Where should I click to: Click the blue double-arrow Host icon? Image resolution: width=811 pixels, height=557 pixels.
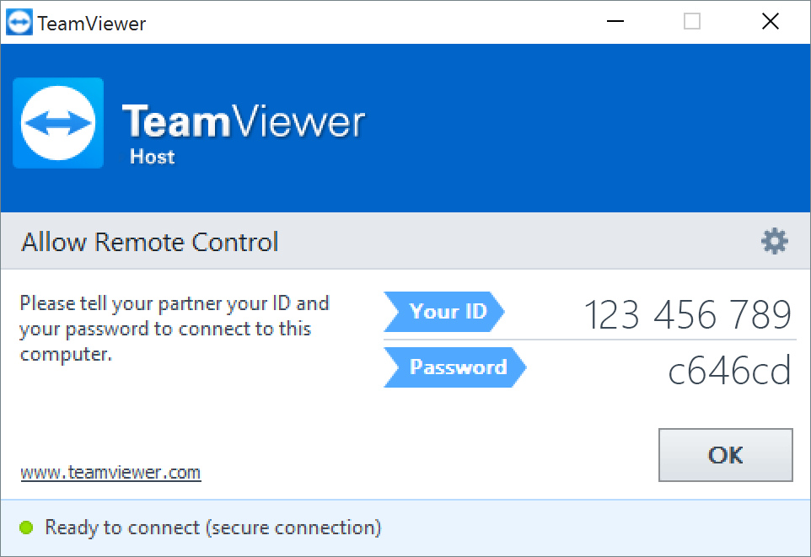pyautogui.click(x=57, y=122)
